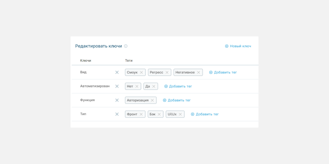The height and width of the screenshot is (164, 329).
Task: Delete the Тип key row
Action: pyautogui.click(x=117, y=114)
